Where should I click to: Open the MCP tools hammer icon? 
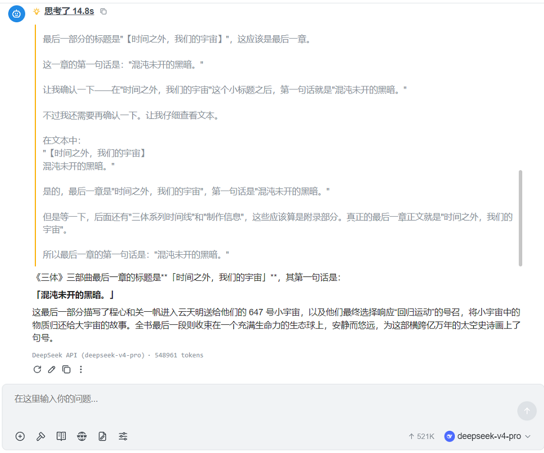[x=41, y=436]
